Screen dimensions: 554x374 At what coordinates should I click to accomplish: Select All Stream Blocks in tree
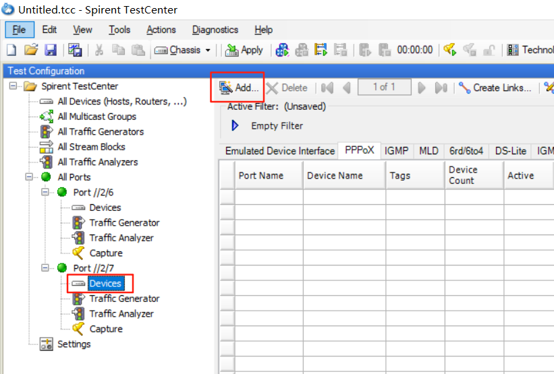coord(91,147)
